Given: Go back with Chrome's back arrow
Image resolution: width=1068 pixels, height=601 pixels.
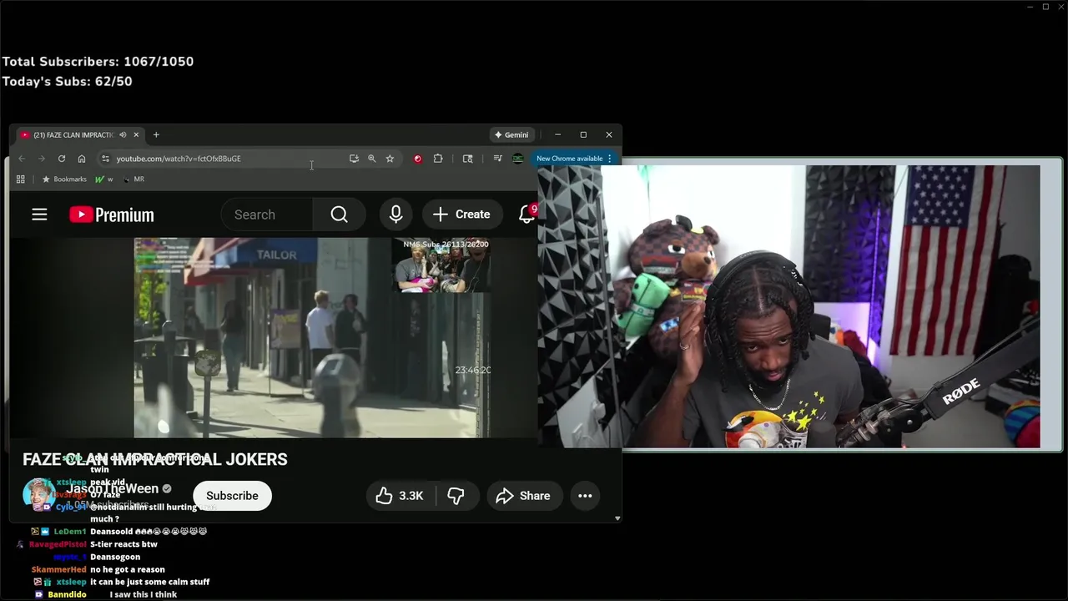Looking at the screenshot, I should pyautogui.click(x=22, y=159).
